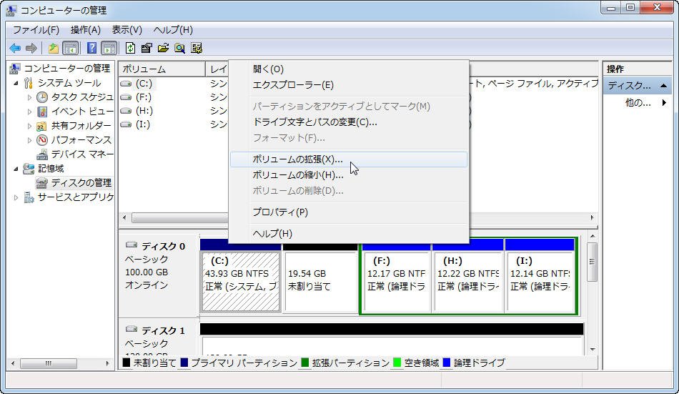The image size is (679, 394).
Task: Select システム ツール in the tree
Action: click(69, 83)
